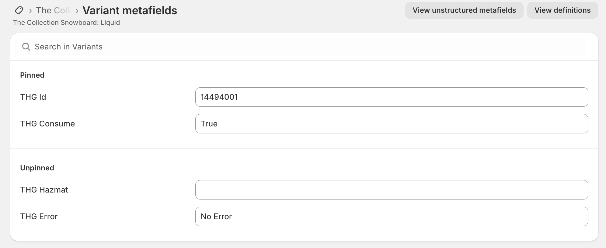The image size is (606, 248).
Task: Click the product tag icon in breadcrumb
Action: point(19,11)
